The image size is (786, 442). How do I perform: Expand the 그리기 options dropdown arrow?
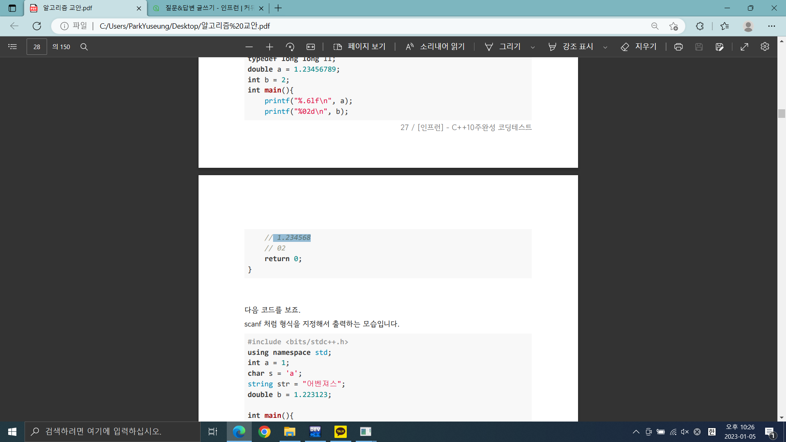(x=533, y=47)
